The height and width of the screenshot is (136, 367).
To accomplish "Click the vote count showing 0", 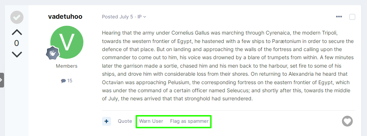I will [x=17, y=43].
